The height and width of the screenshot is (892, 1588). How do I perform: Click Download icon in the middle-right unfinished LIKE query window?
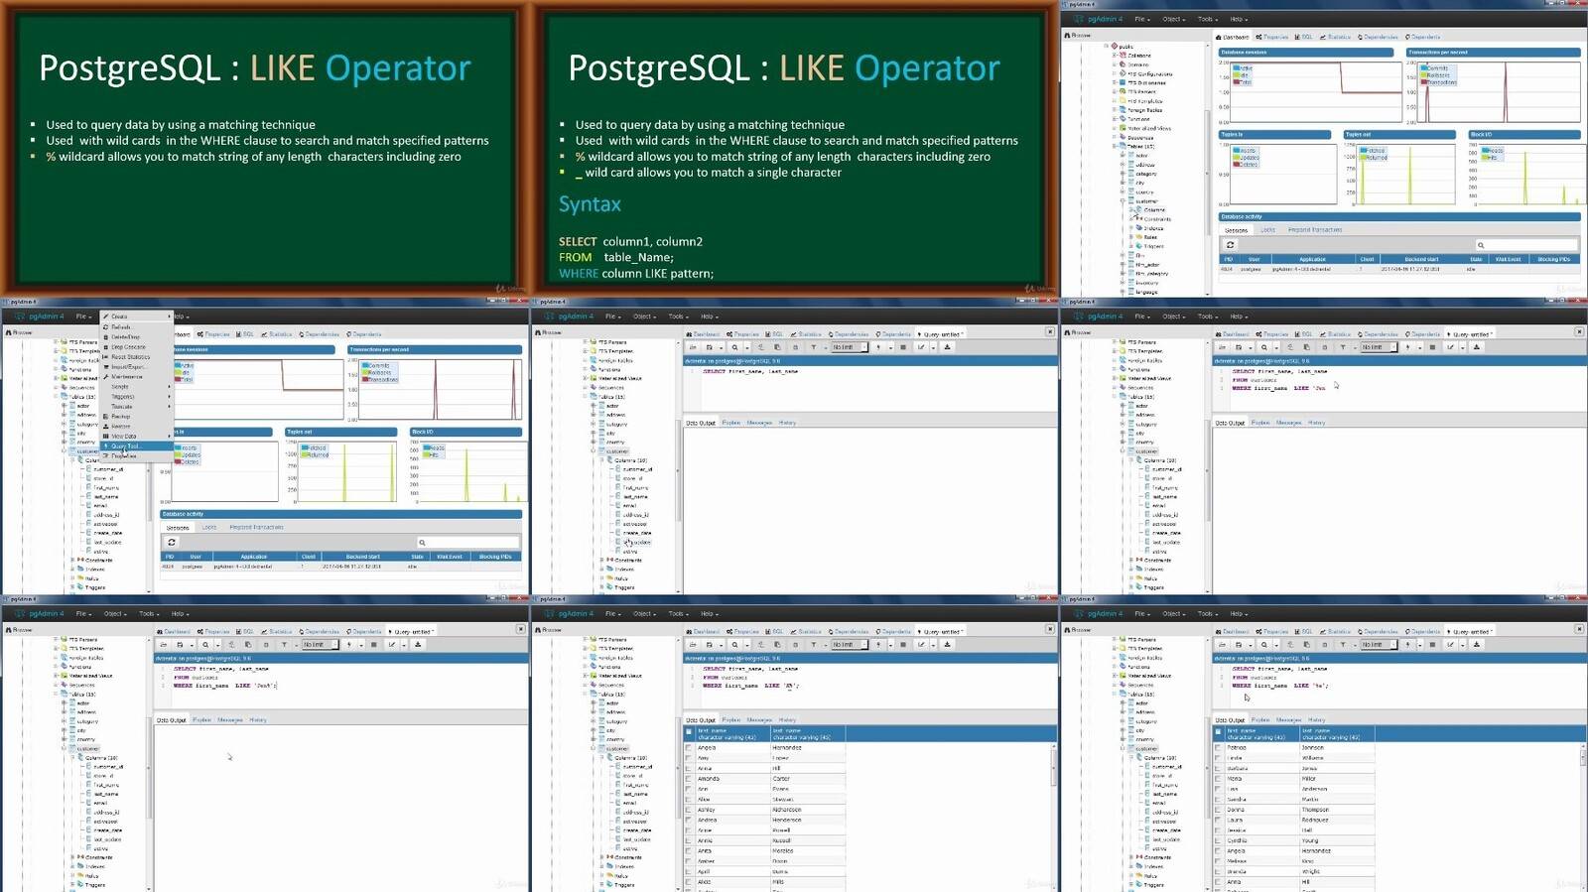(1477, 347)
